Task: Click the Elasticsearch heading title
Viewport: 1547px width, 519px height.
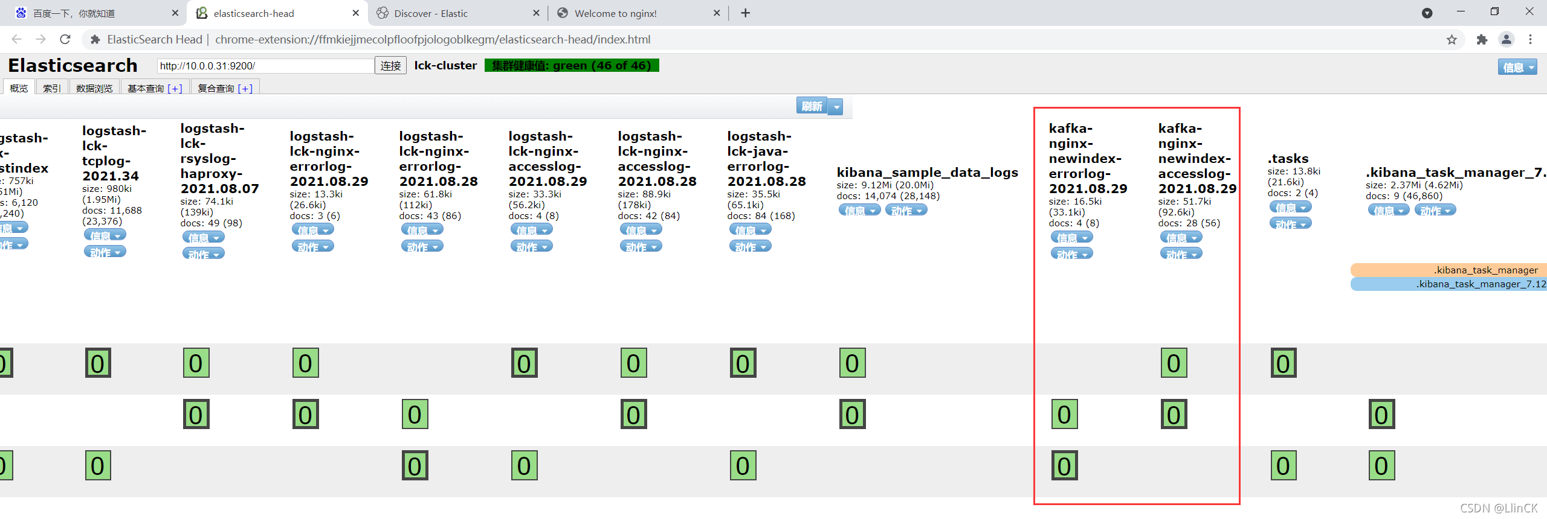Action: coord(73,65)
